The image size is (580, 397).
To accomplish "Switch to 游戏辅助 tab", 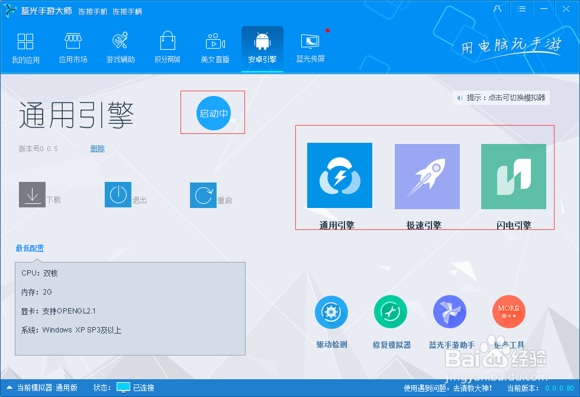I will pyautogui.click(x=120, y=48).
